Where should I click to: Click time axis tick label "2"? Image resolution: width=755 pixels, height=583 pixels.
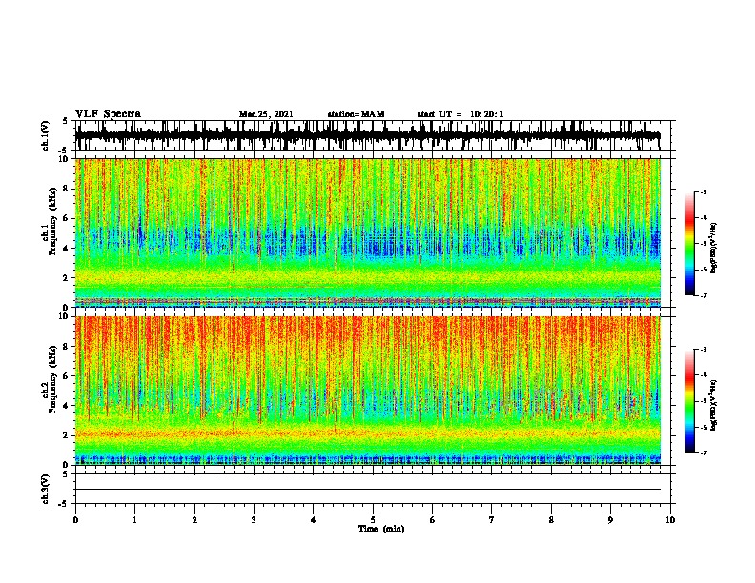[x=194, y=520]
